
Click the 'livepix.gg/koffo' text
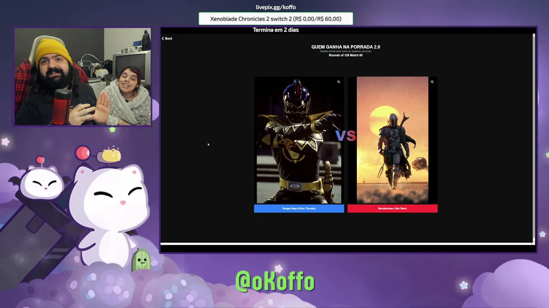276,7
